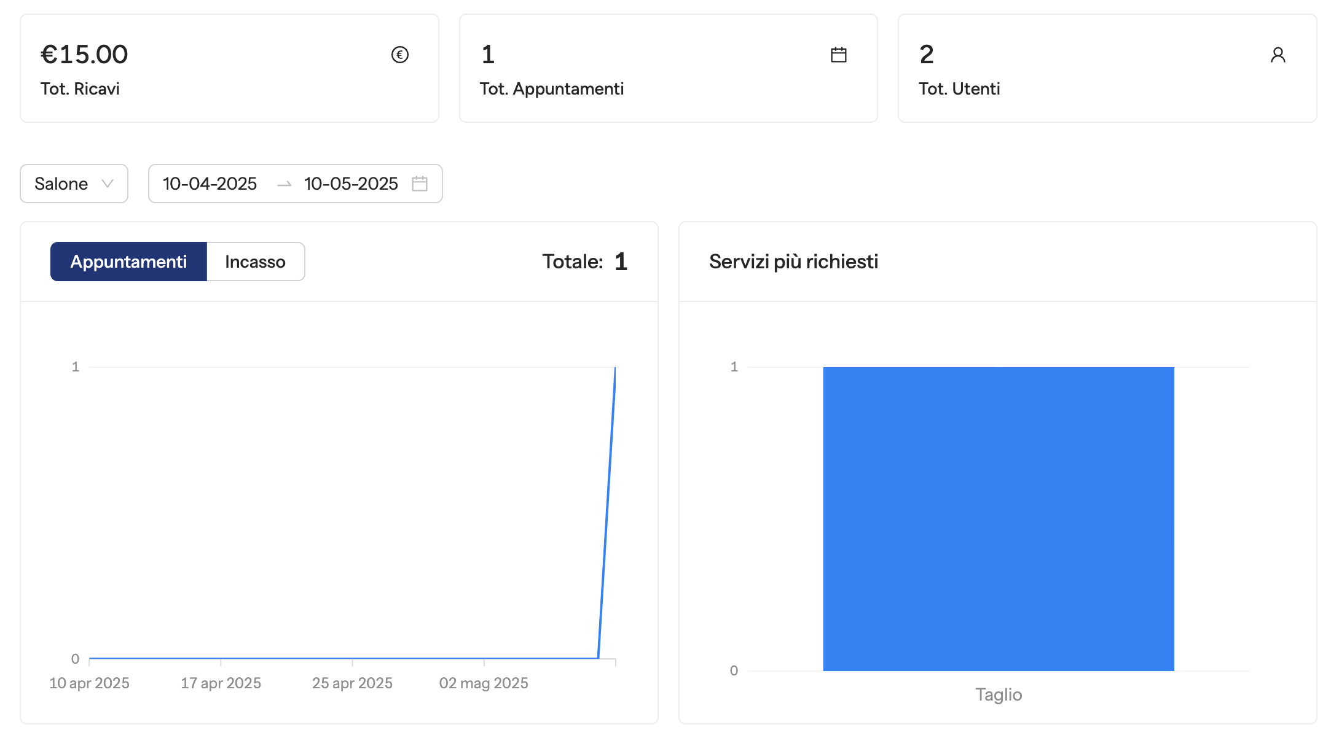
Task: Click the calendar icon on Tot. Appuntamenti card
Action: point(839,55)
